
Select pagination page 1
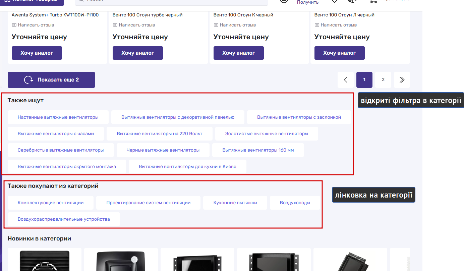(x=364, y=80)
